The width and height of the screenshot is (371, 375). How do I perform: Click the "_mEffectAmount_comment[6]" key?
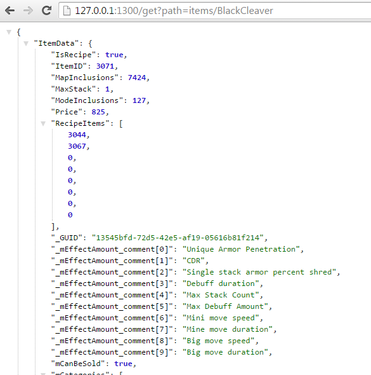point(112,318)
